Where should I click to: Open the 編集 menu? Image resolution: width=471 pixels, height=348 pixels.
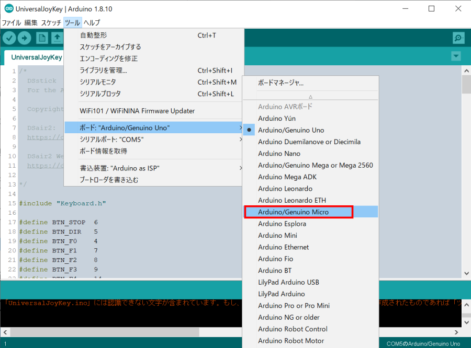[31, 22]
